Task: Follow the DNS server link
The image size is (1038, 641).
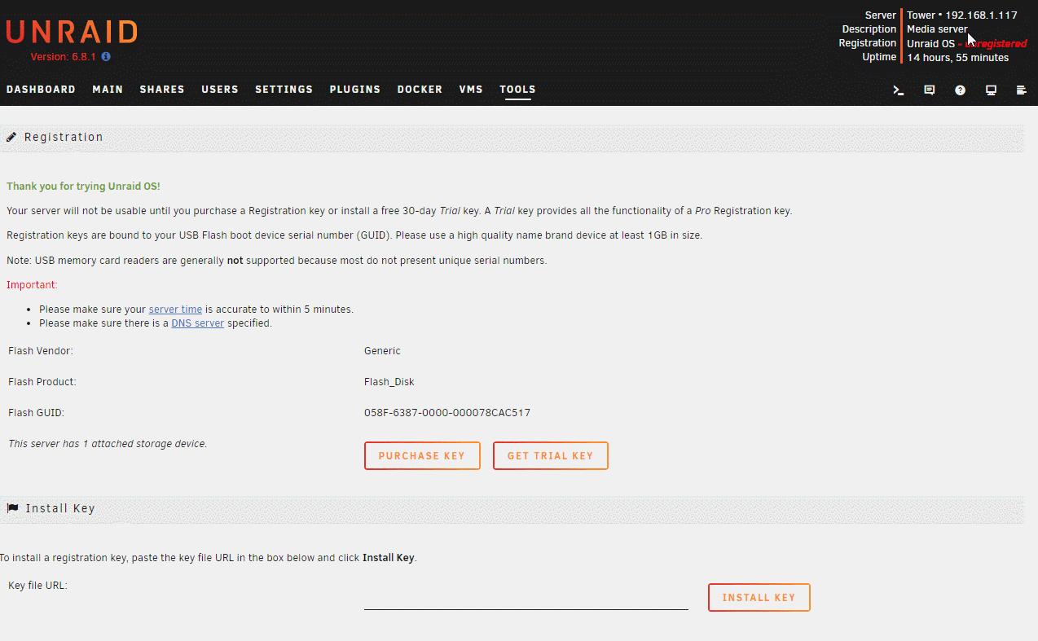Action: point(197,323)
